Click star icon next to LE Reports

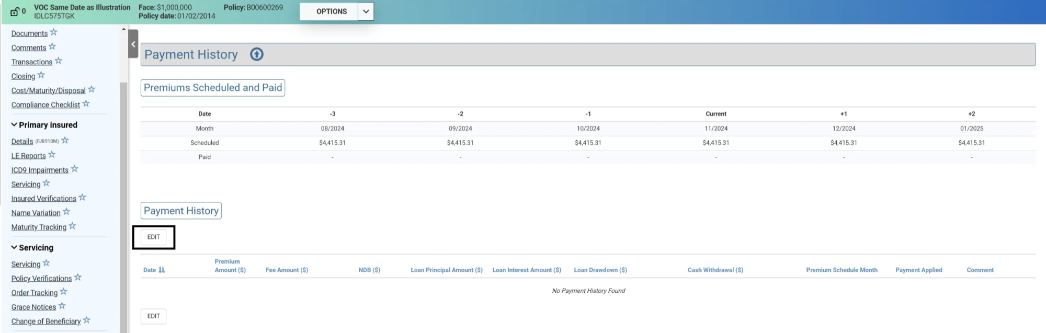tap(52, 155)
